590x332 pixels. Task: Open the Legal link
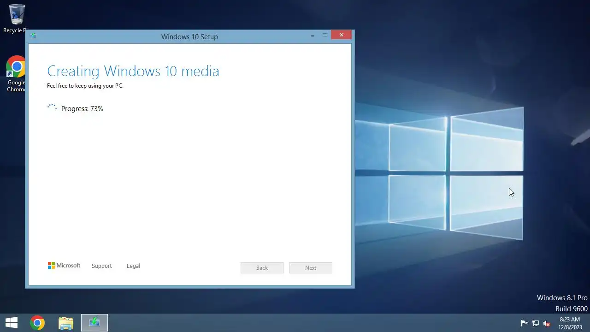[133, 266]
